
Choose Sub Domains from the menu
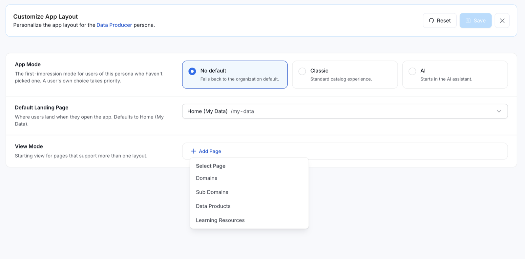click(249, 192)
